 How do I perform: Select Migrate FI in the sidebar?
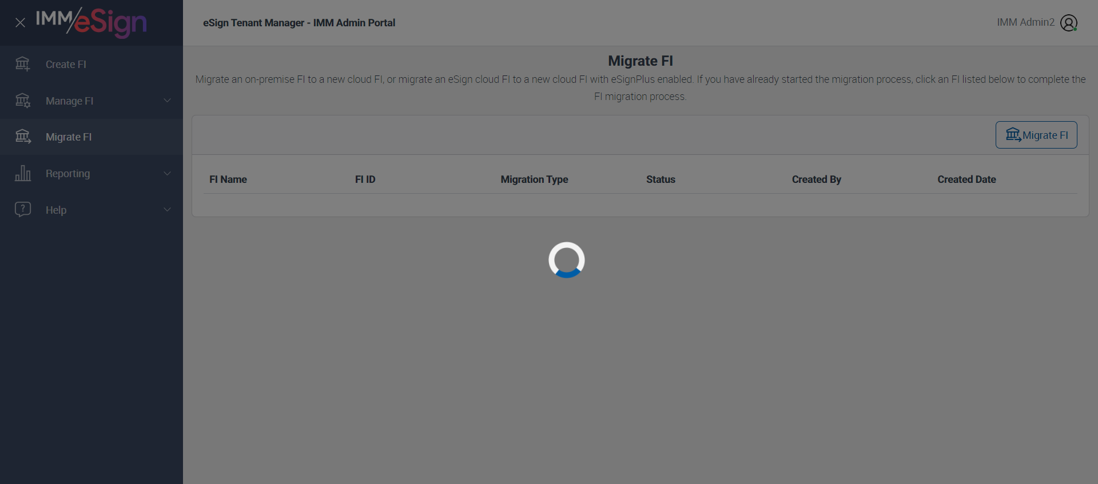point(91,137)
